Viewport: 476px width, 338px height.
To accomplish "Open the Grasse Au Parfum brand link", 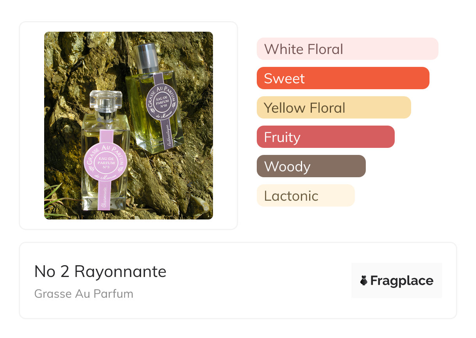I will coord(84,294).
